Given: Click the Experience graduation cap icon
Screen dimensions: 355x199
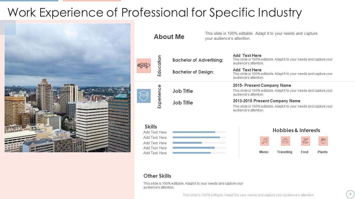Looking at the screenshot, I should (x=144, y=96).
